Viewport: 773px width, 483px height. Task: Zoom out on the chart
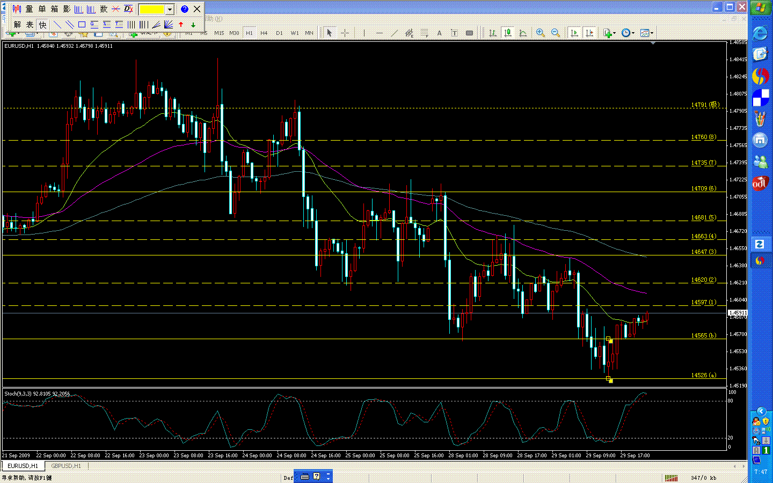pos(556,33)
